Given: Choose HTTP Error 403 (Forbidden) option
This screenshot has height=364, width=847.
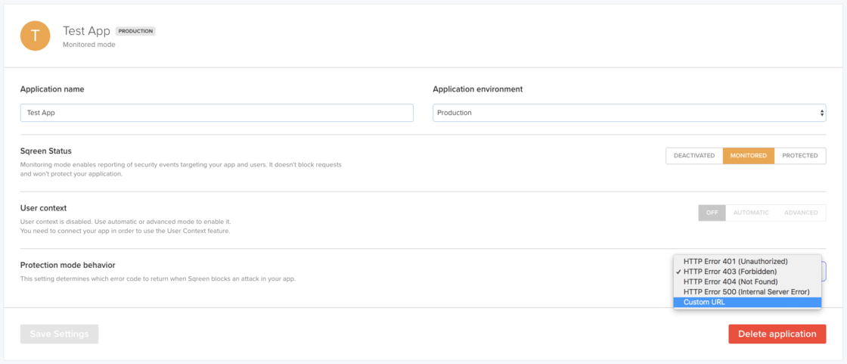Looking at the screenshot, I should pos(730,272).
